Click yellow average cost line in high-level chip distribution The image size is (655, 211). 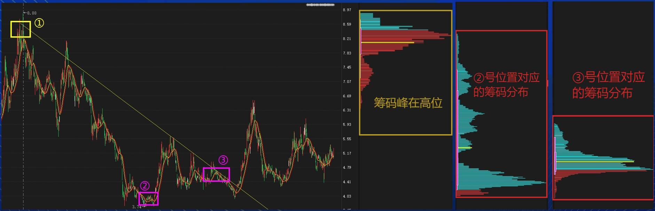pos(387,42)
